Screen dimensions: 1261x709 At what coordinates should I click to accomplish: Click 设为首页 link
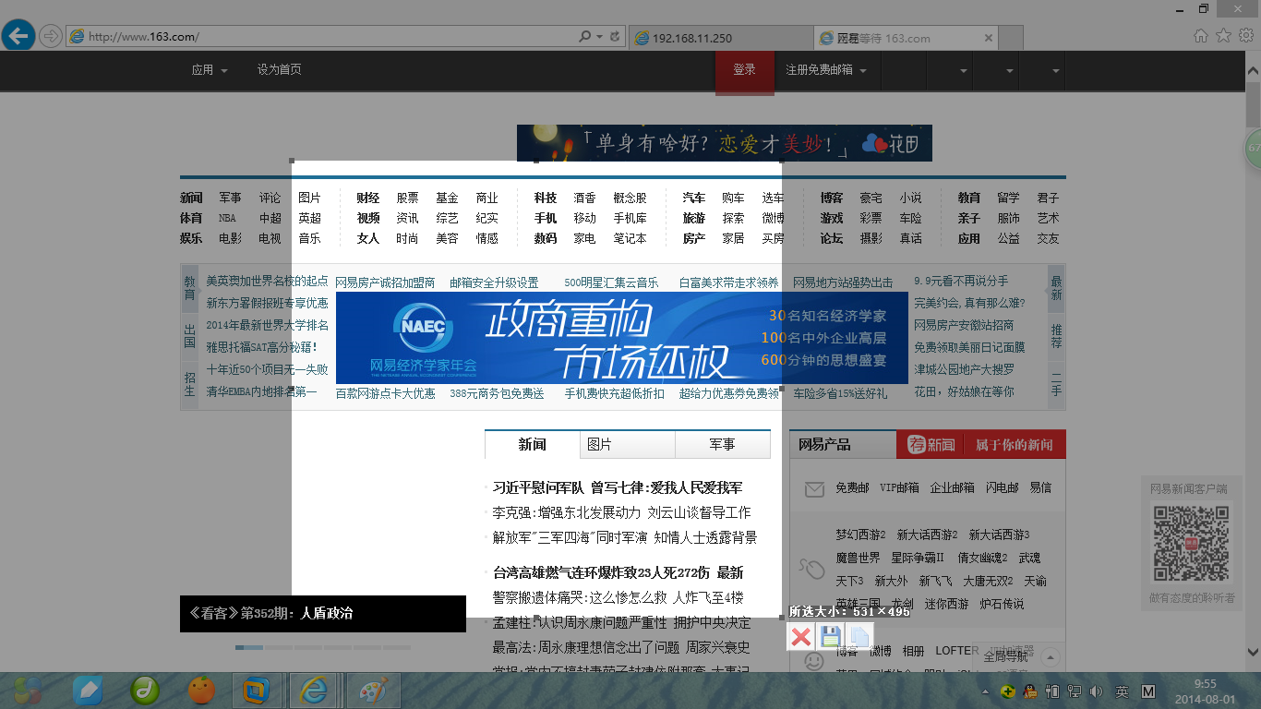279,70
